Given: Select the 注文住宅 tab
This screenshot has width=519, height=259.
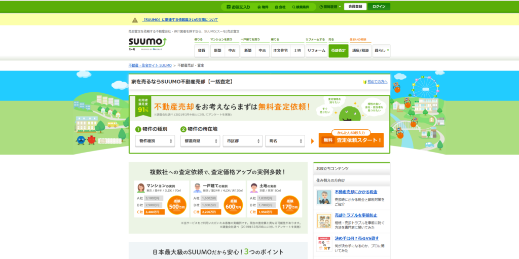Looking at the screenshot, I should pyautogui.click(x=280, y=51).
